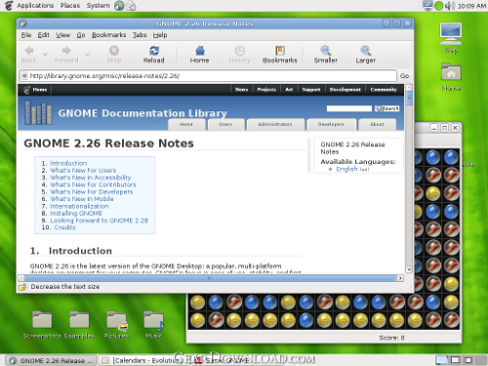This screenshot has width=488, height=366.
Task: Open the Trash desktop icon
Action: pyautogui.click(x=451, y=33)
